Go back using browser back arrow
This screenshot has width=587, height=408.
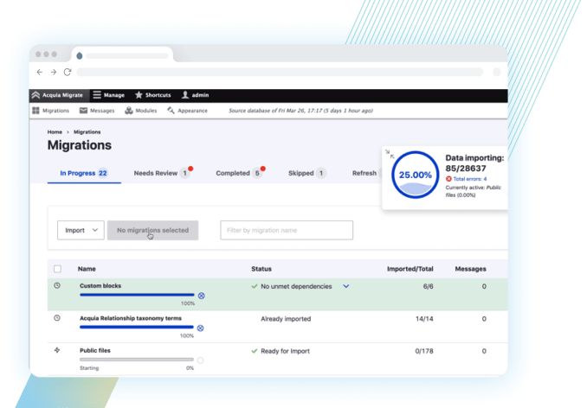(40, 72)
